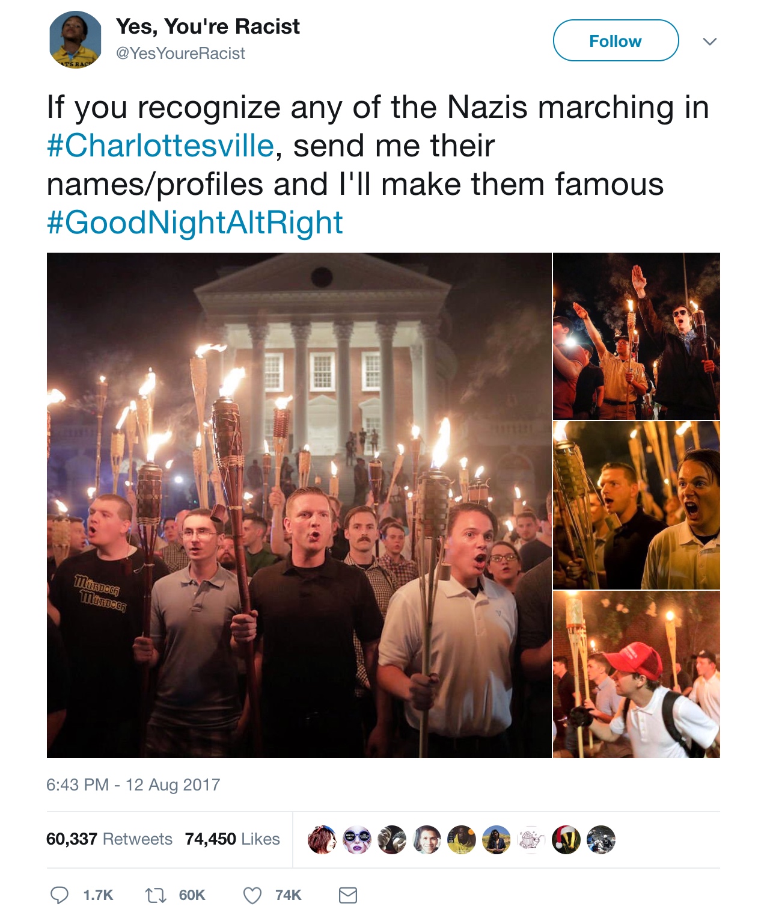The height and width of the screenshot is (912, 767).
Task: Click the retweet arrows icon
Action: coord(156,895)
